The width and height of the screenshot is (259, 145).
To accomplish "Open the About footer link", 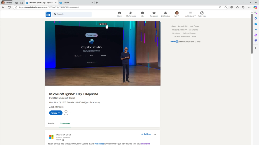I will [x=174, y=26].
